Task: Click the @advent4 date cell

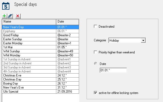Action: point(68,71)
